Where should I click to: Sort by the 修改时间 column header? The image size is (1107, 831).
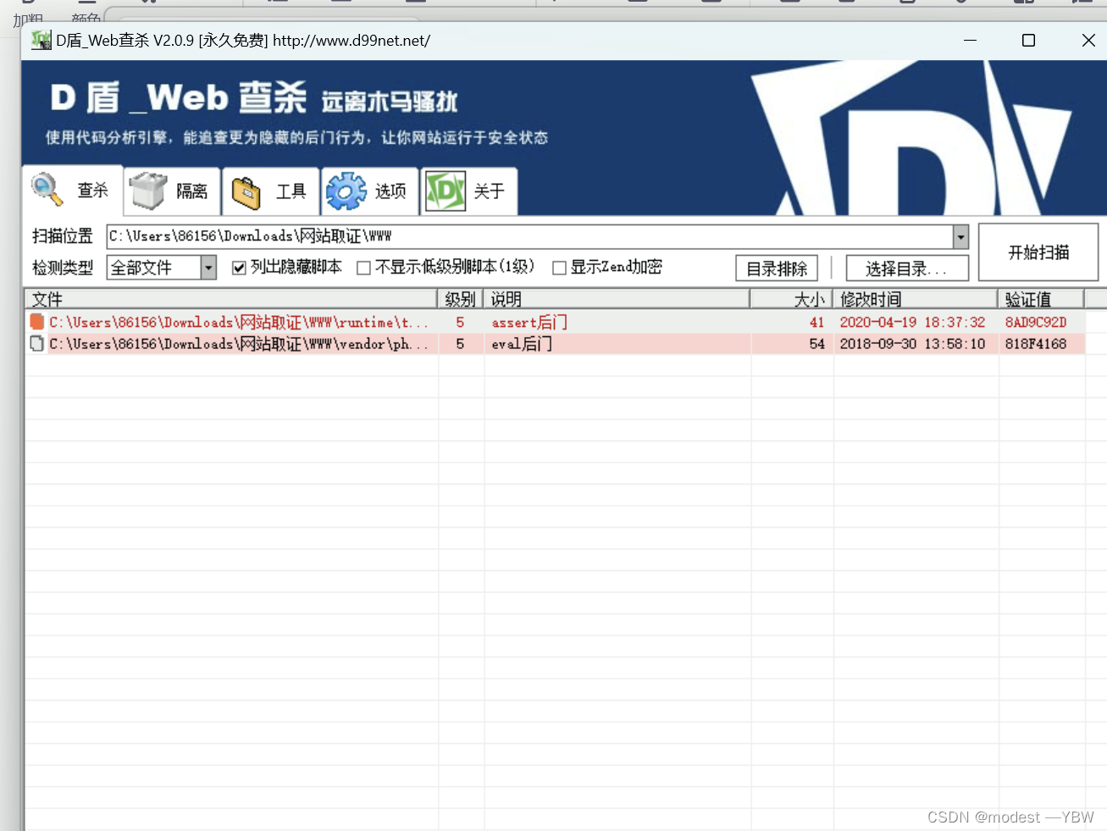point(916,299)
